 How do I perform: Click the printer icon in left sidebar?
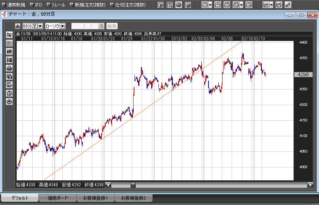(9, 68)
